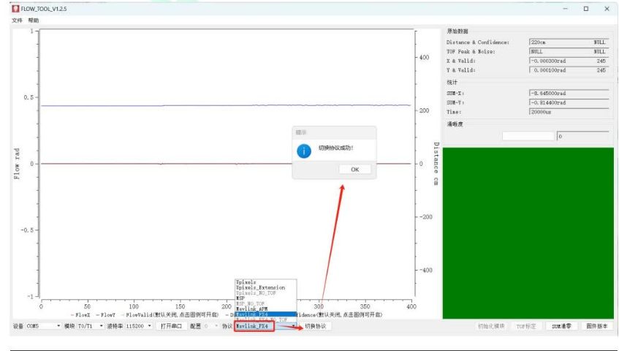Click the 清晰度 value field showing 0
The image size is (619, 351).
tap(582, 136)
